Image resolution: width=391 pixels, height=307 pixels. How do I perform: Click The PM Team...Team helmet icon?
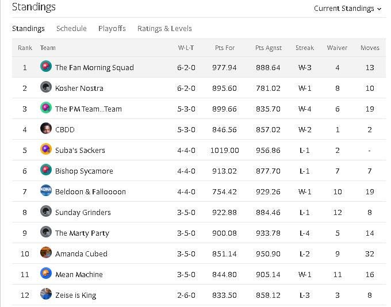pyautogui.click(x=46, y=108)
